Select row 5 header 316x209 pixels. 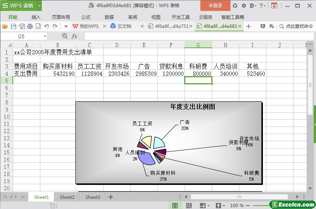tap(7, 81)
